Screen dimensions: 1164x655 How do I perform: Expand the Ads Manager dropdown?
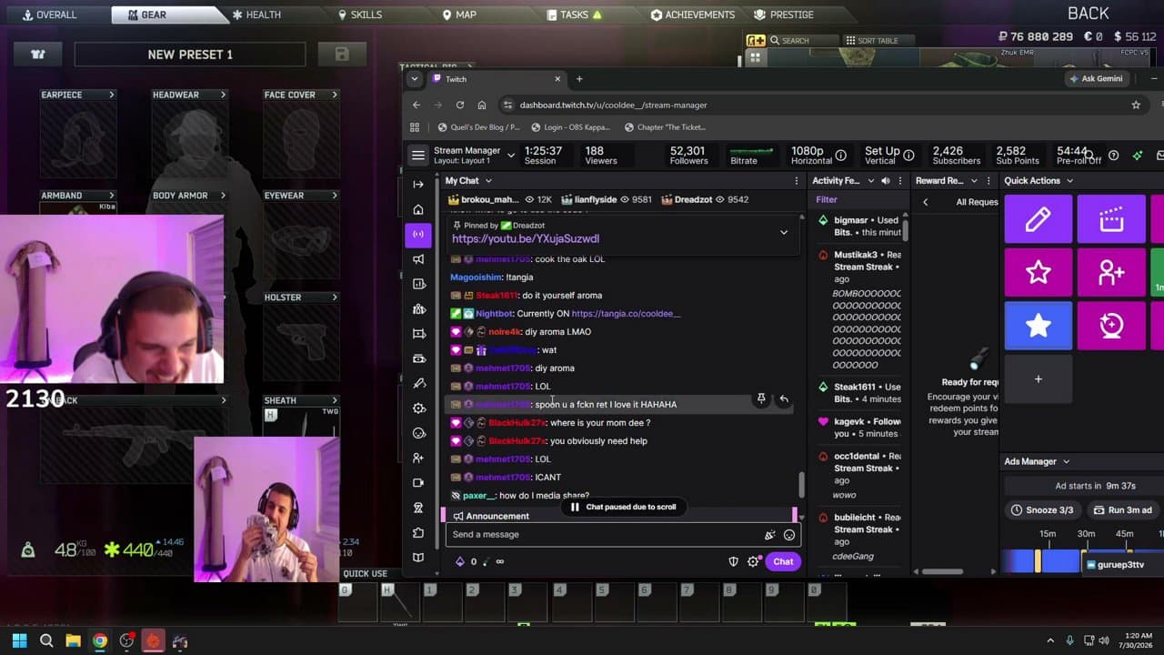pyautogui.click(x=1066, y=462)
